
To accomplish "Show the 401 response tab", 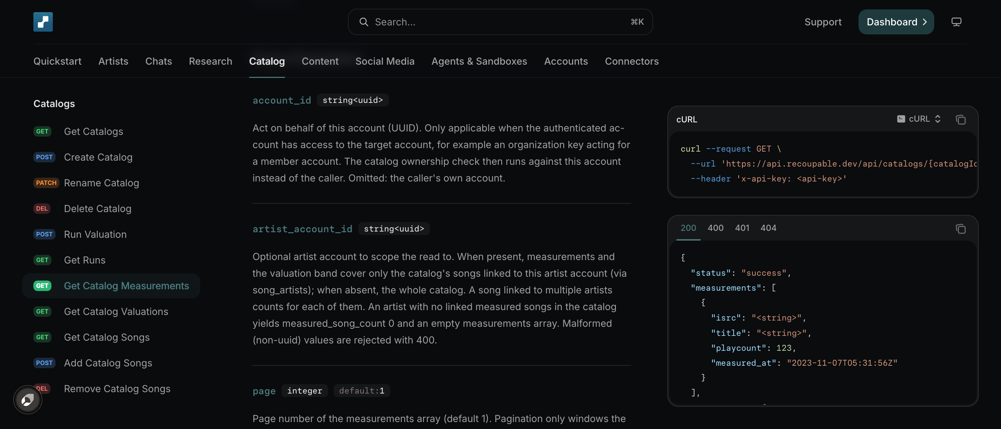I will point(742,228).
